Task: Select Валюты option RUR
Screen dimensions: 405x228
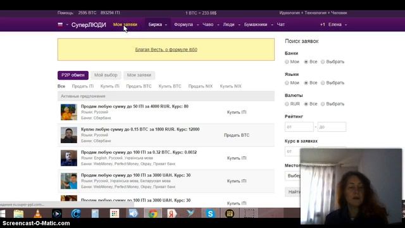Action: pos(287,104)
